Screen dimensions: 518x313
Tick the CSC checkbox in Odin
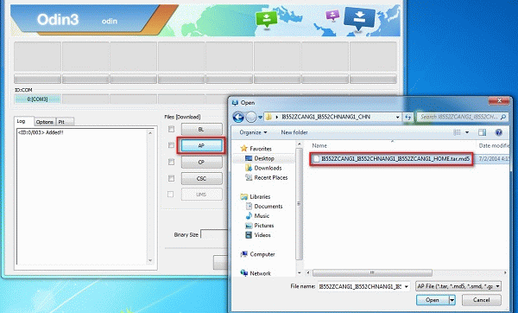171,178
